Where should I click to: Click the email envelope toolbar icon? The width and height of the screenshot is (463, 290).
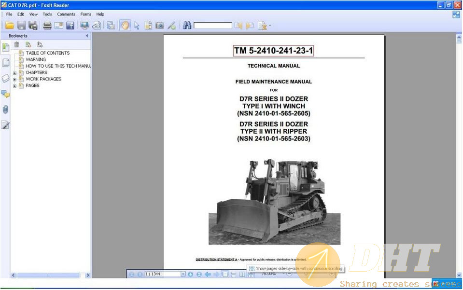coord(59,26)
